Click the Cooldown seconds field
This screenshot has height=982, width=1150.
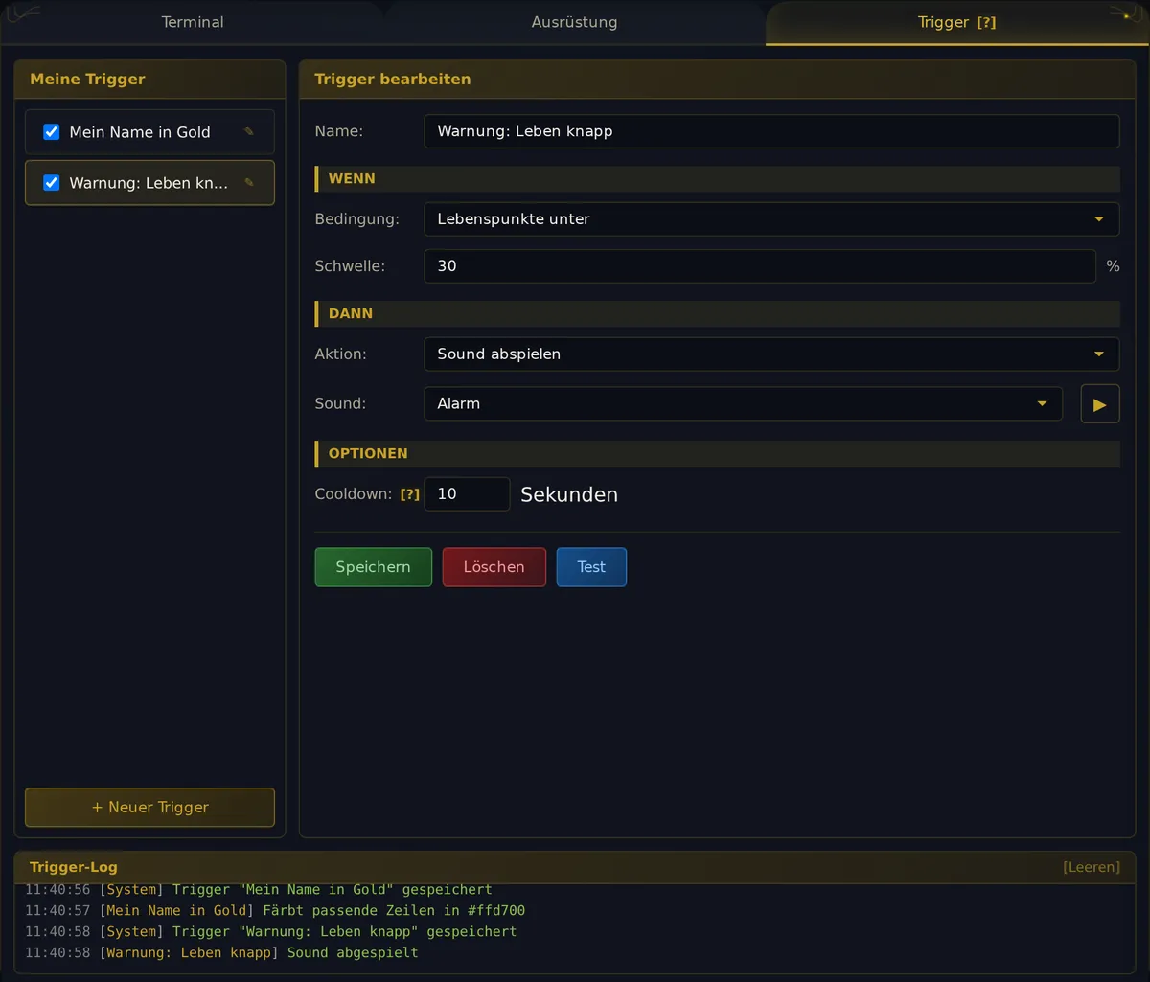(x=467, y=494)
